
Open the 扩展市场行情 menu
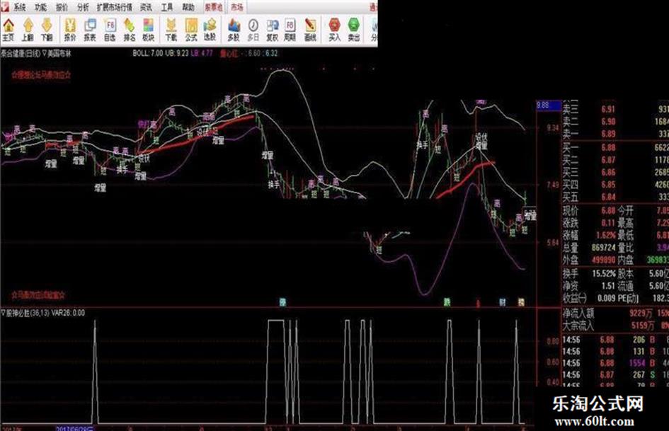pyautogui.click(x=115, y=8)
